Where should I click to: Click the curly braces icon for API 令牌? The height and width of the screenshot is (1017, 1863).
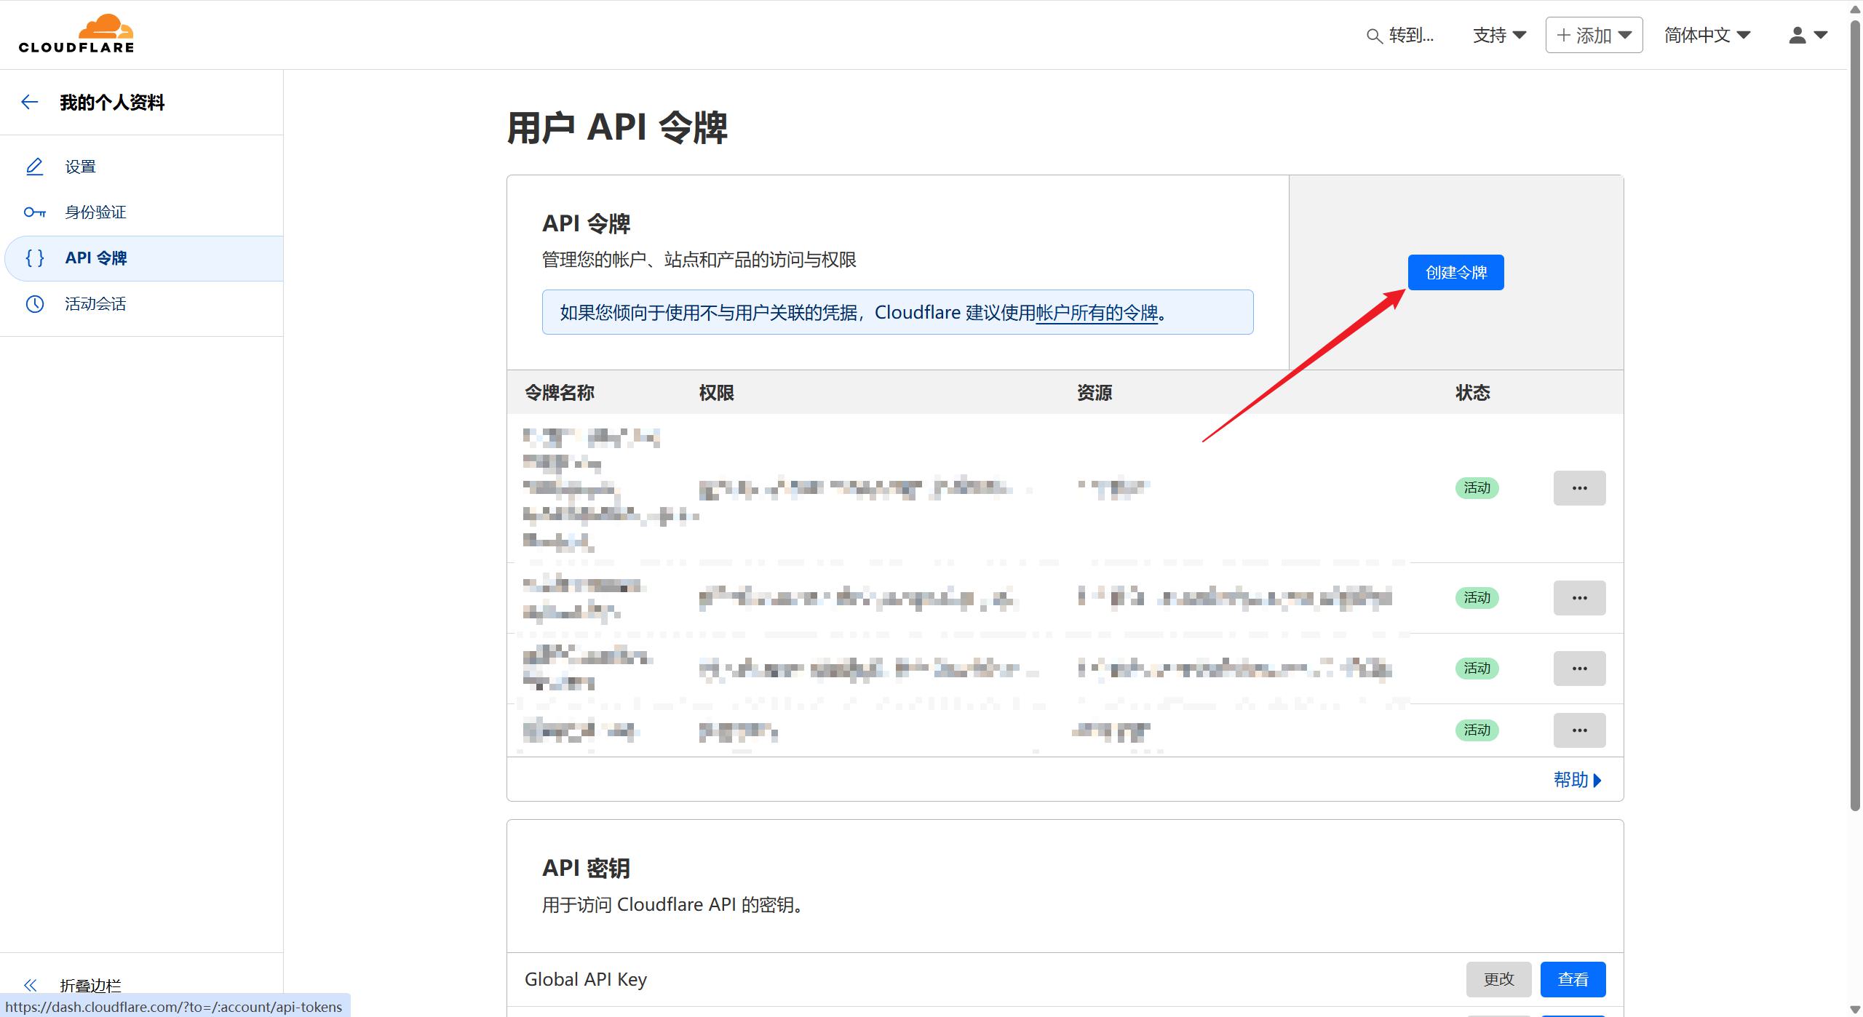34,258
